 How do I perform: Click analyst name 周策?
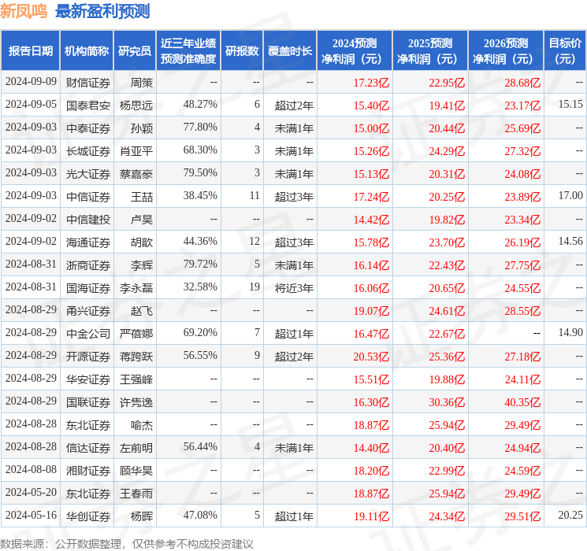click(142, 83)
